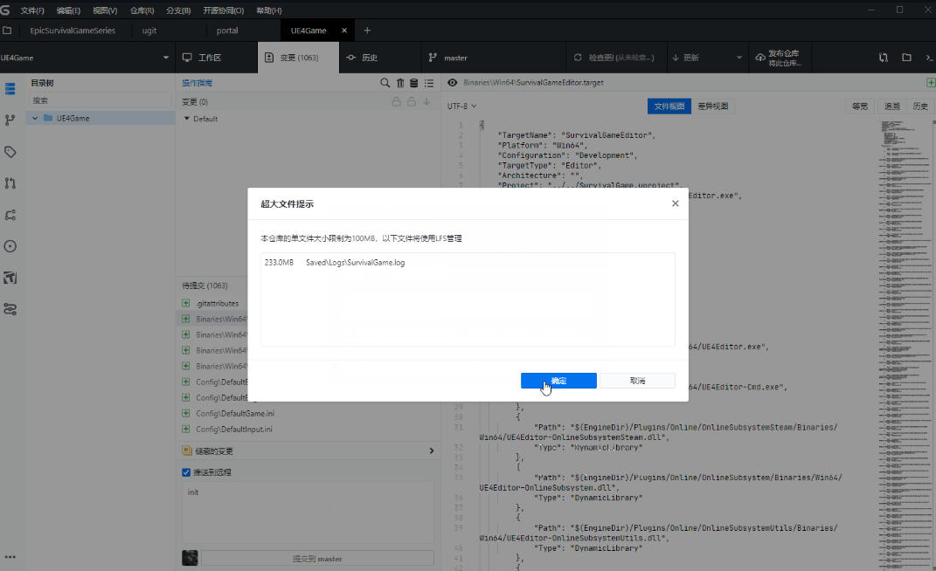Expand the 储藏的变更 section arrow

431,451
